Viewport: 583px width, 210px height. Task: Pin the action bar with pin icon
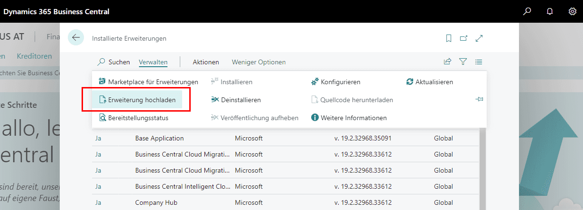pos(479,99)
